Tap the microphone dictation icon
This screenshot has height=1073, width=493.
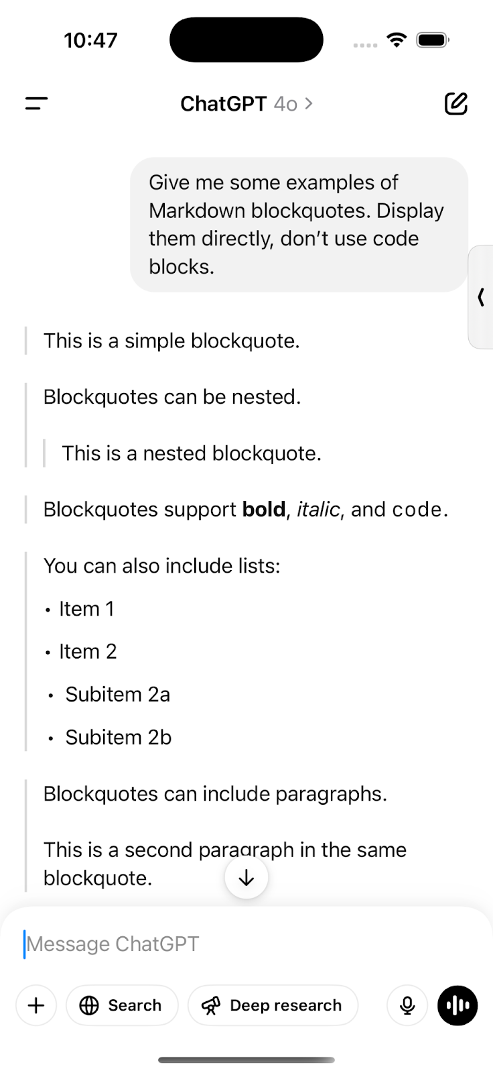[x=407, y=1005]
